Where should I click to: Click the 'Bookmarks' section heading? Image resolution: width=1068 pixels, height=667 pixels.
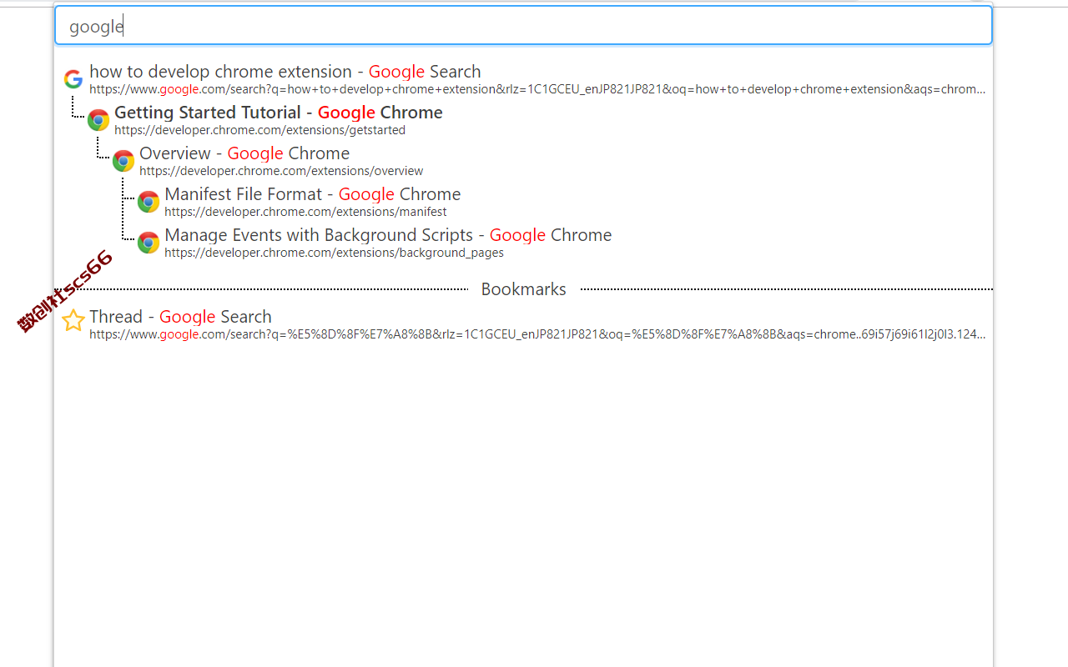(524, 289)
